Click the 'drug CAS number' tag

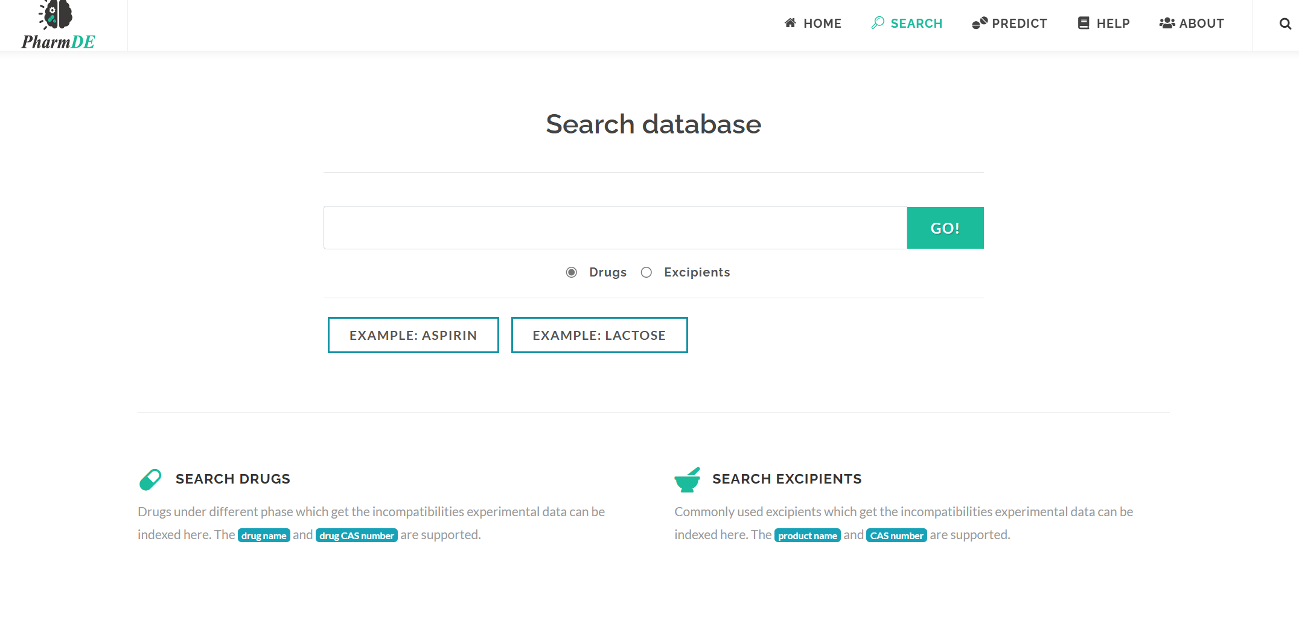click(357, 535)
